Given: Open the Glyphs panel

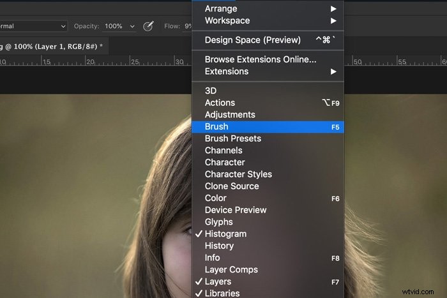Looking at the screenshot, I should [268, 222].
